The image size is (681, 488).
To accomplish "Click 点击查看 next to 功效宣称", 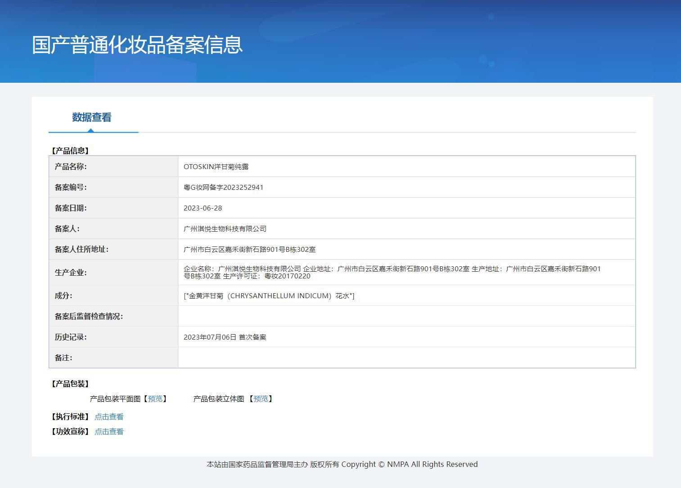I will click(109, 432).
